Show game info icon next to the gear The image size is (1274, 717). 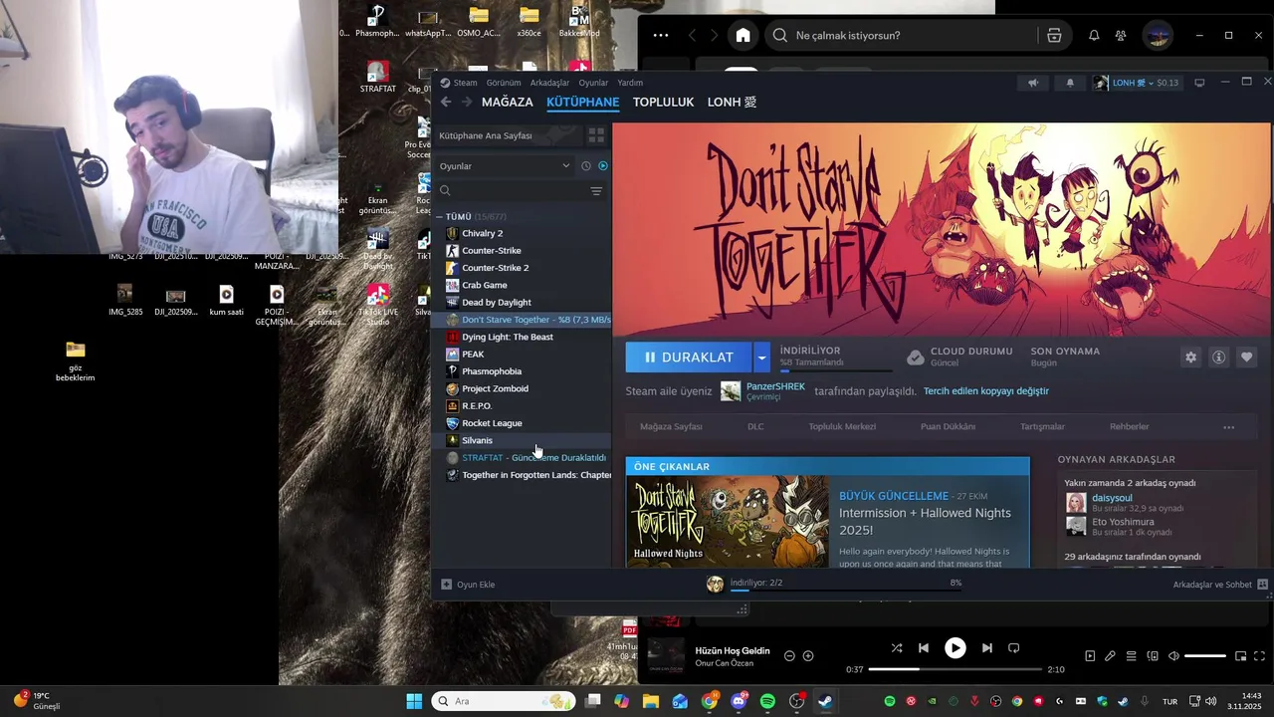[x=1218, y=358]
